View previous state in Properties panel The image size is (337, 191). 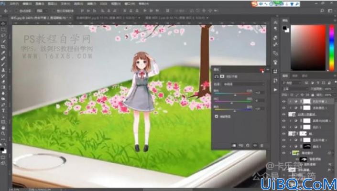click(x=241, y=146)
